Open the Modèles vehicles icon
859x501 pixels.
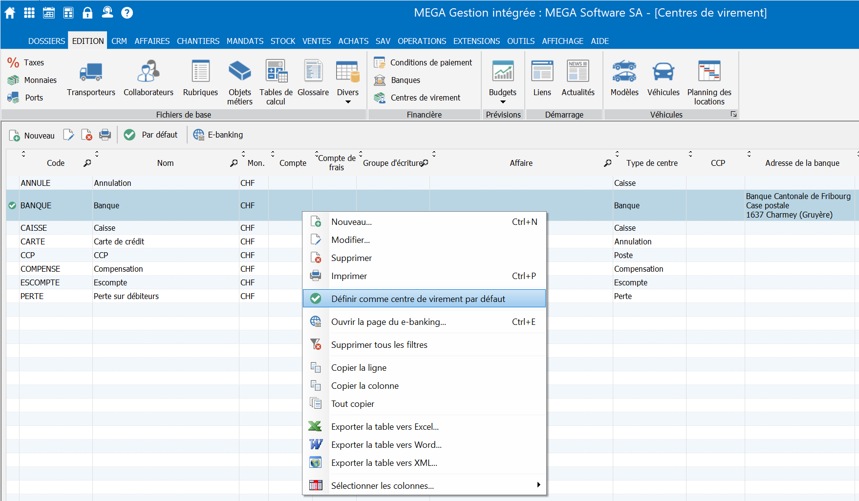coord(624,78)
